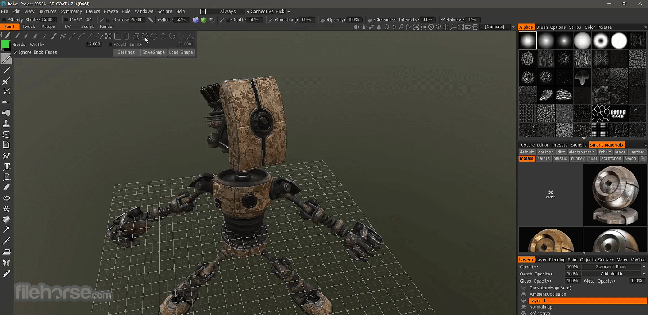Toggle visibility of AmbientOcclusion layer
This screenshot has width=648, height=315.
point(524,294)
